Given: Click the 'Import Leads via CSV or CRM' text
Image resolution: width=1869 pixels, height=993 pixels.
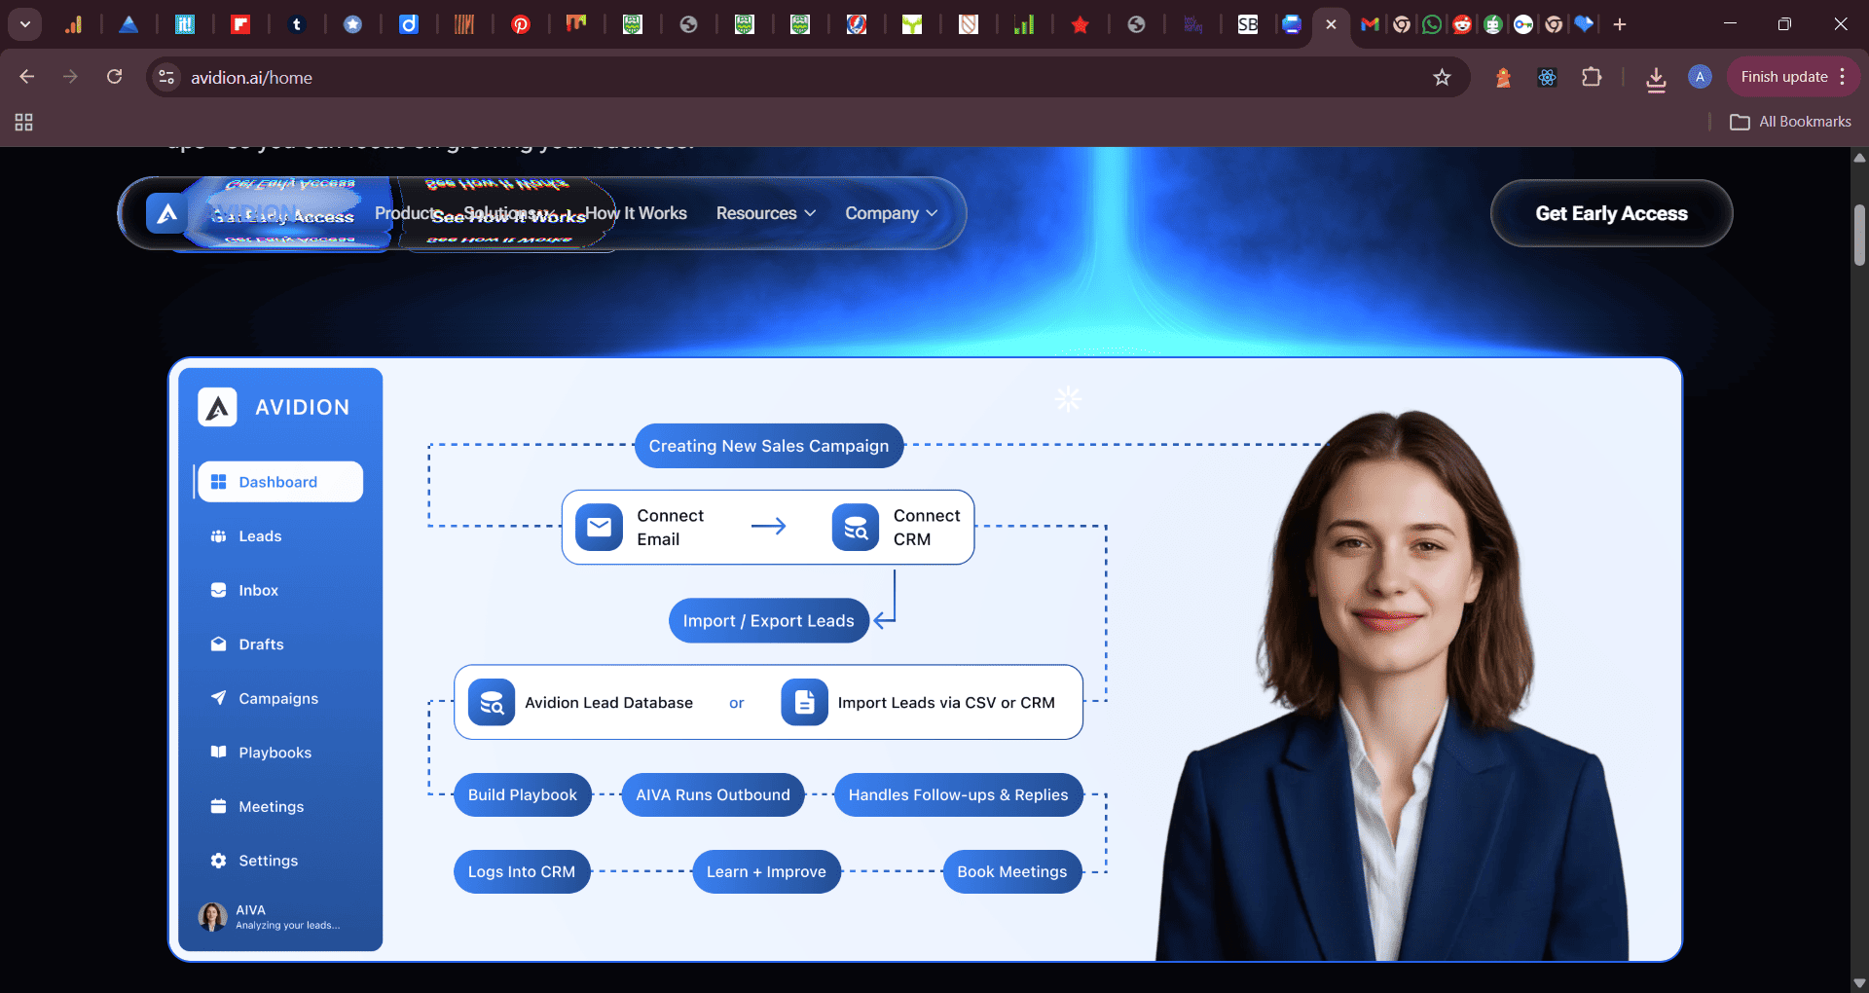Looking at the screenshot, I should click(946, 703).
